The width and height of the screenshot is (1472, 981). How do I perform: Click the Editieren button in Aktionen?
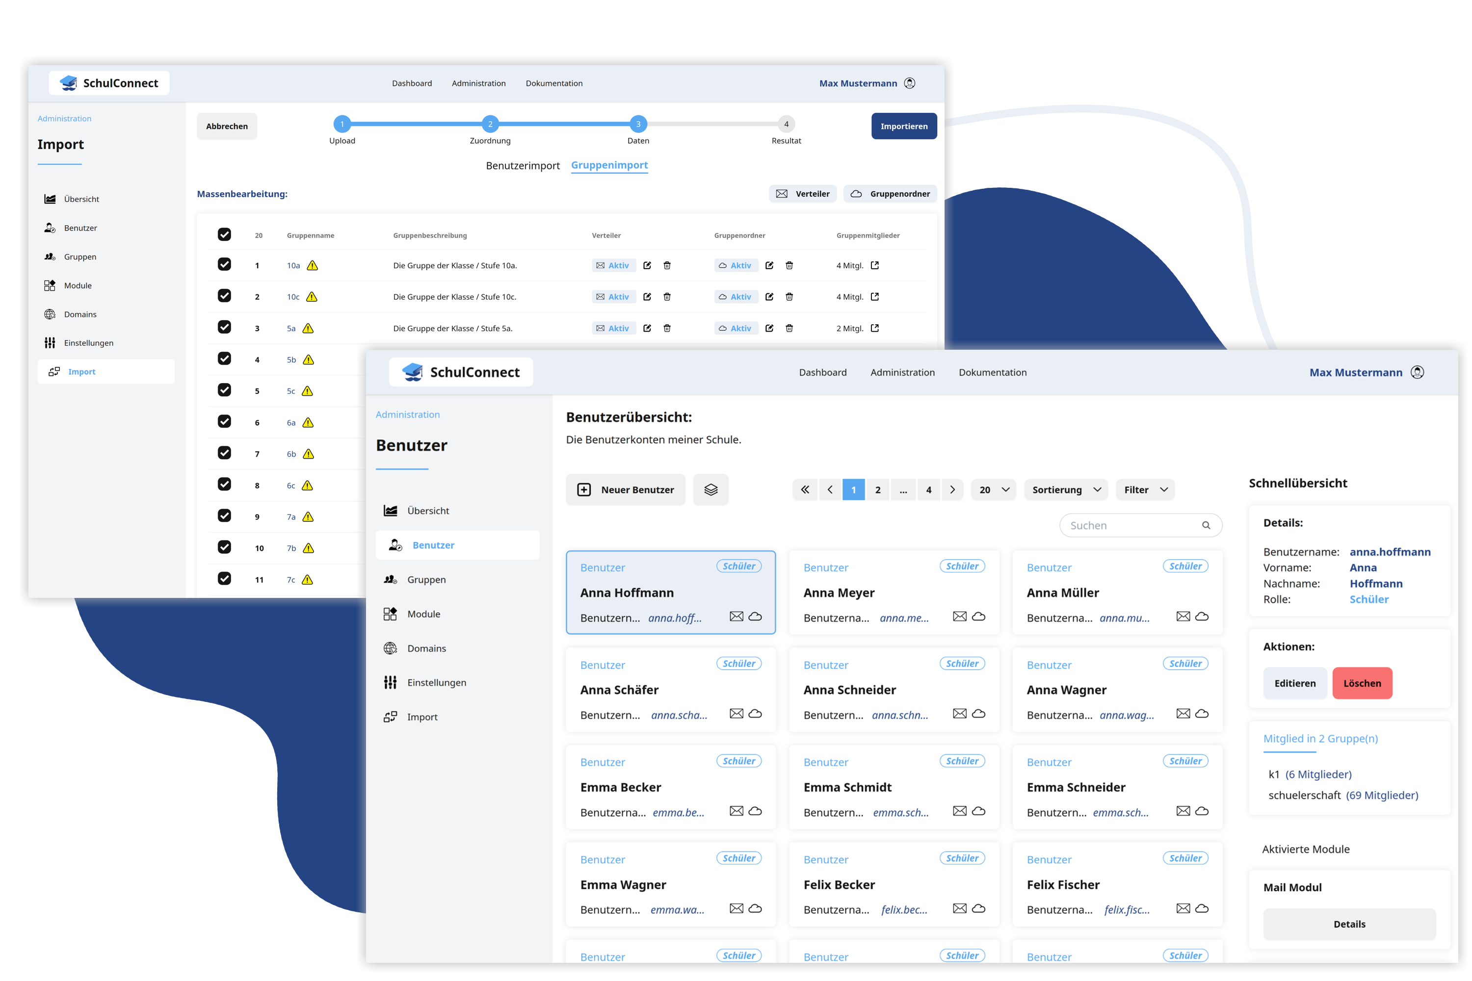pos(1295,684)
